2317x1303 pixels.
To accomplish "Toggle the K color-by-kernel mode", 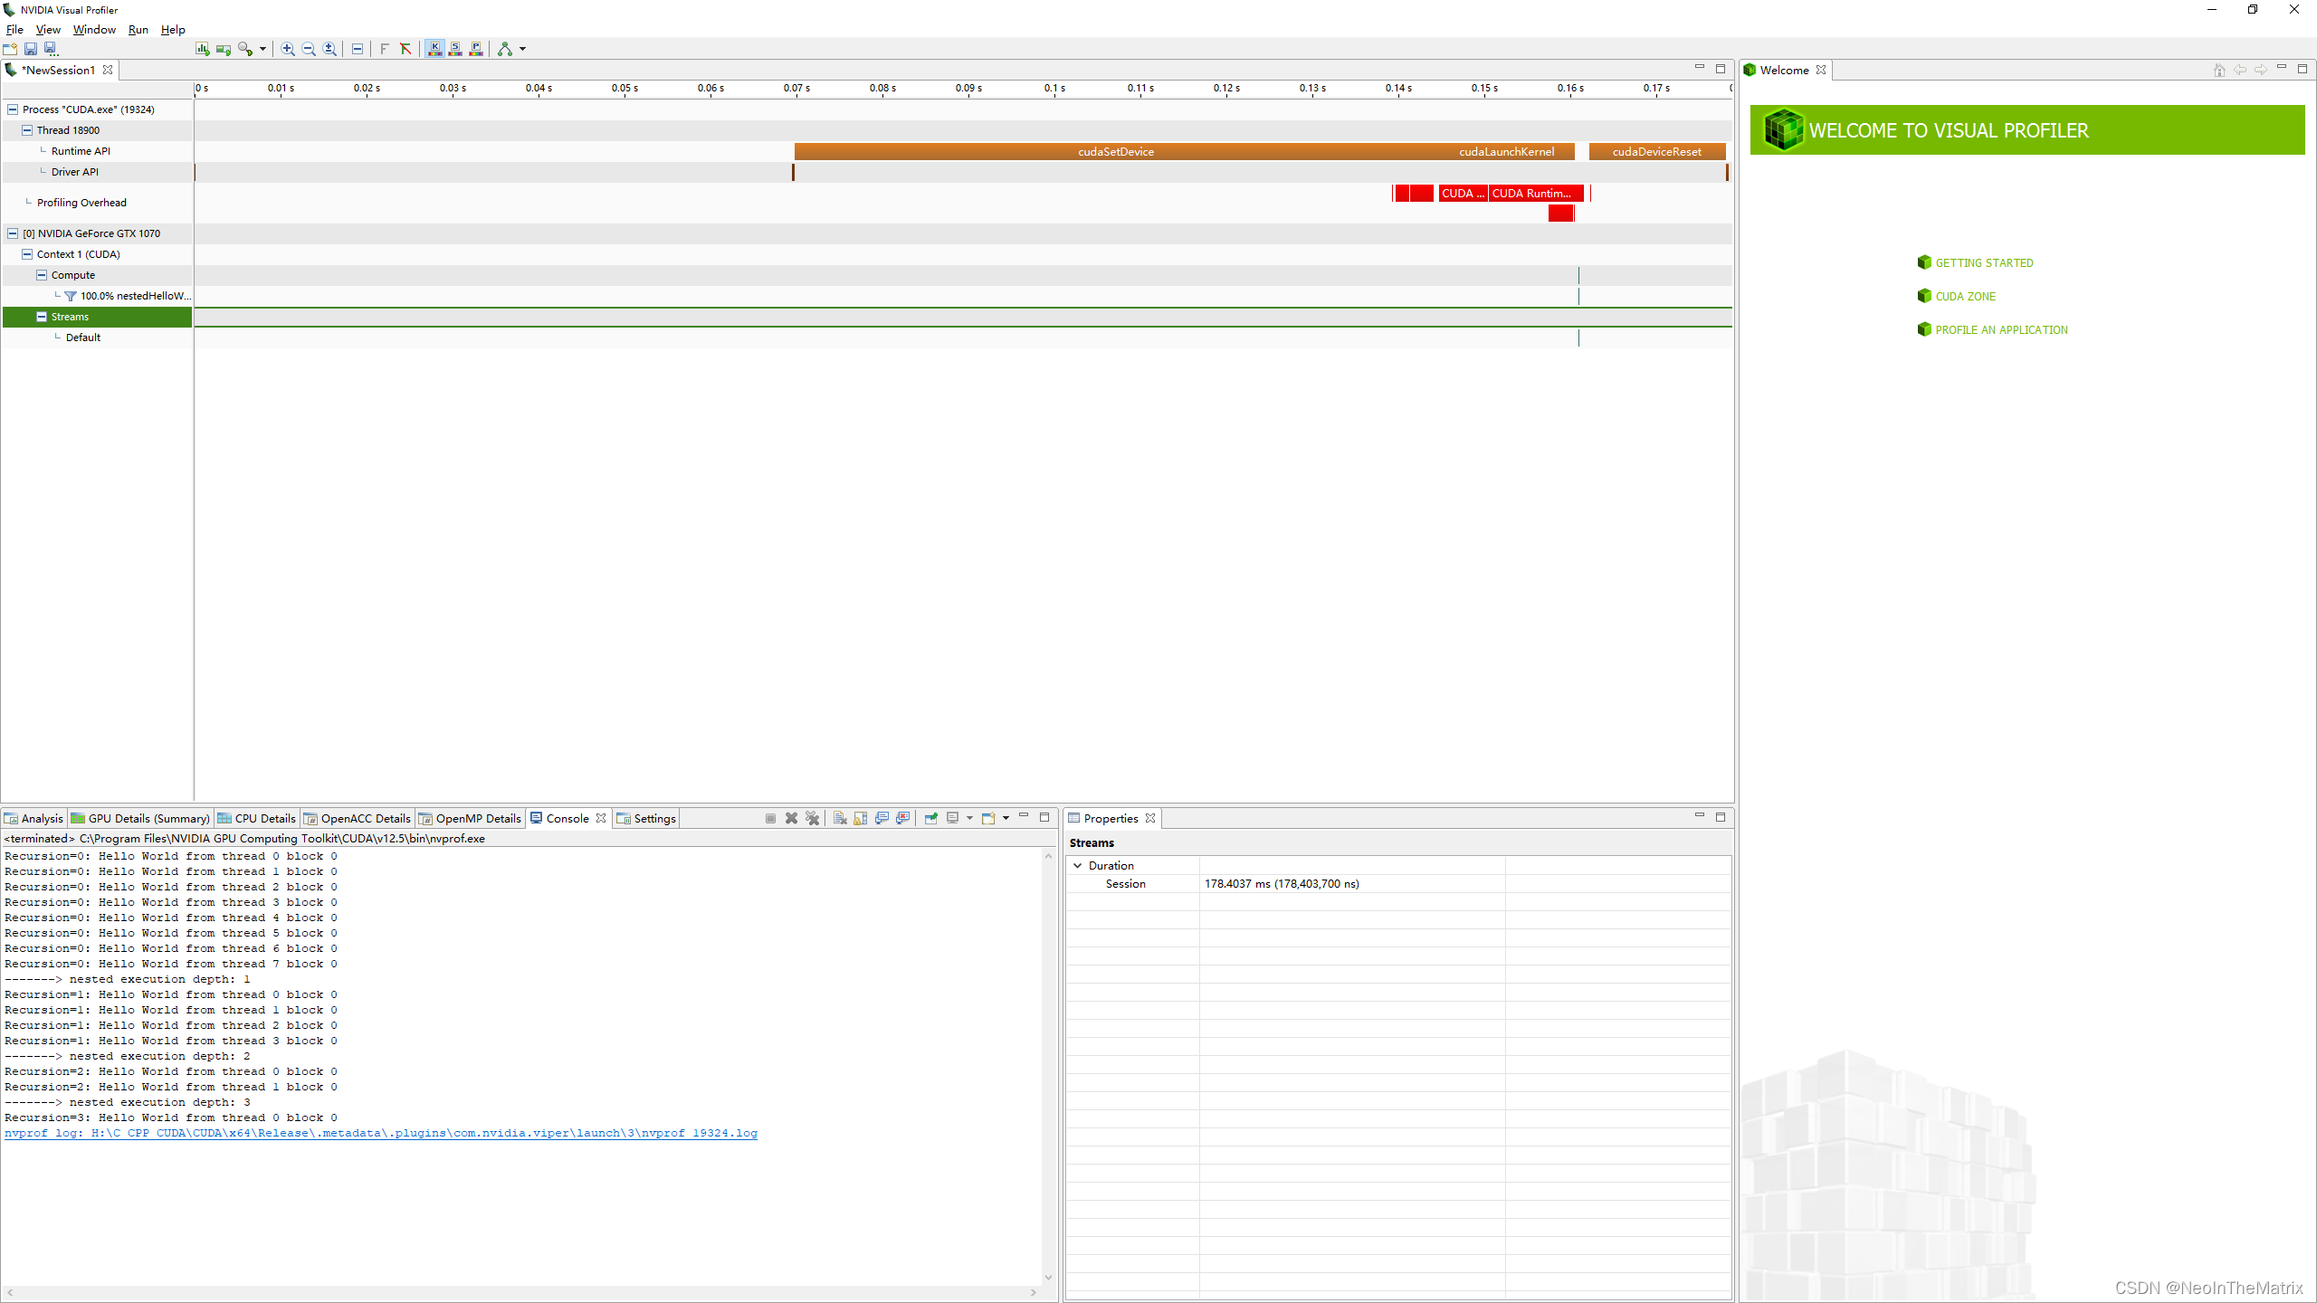I will pos(434,49).
